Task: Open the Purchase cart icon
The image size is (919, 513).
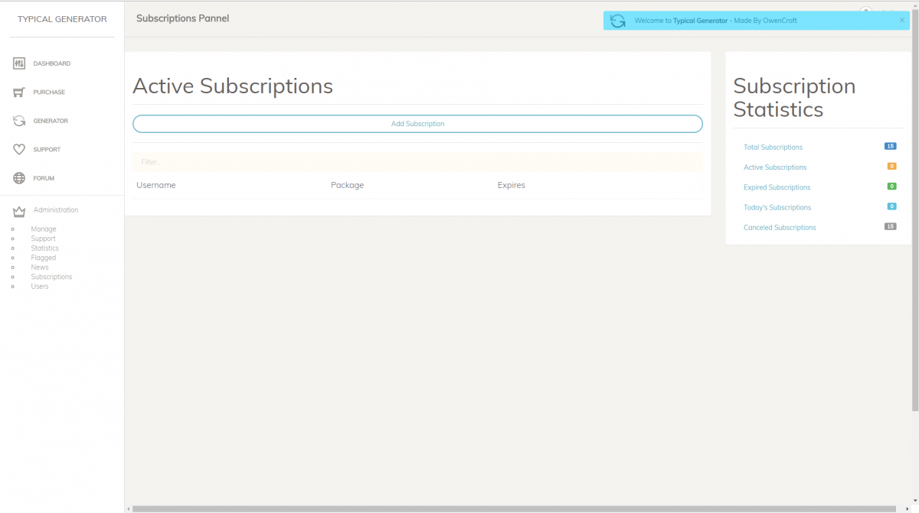Action: click(19, 93)
